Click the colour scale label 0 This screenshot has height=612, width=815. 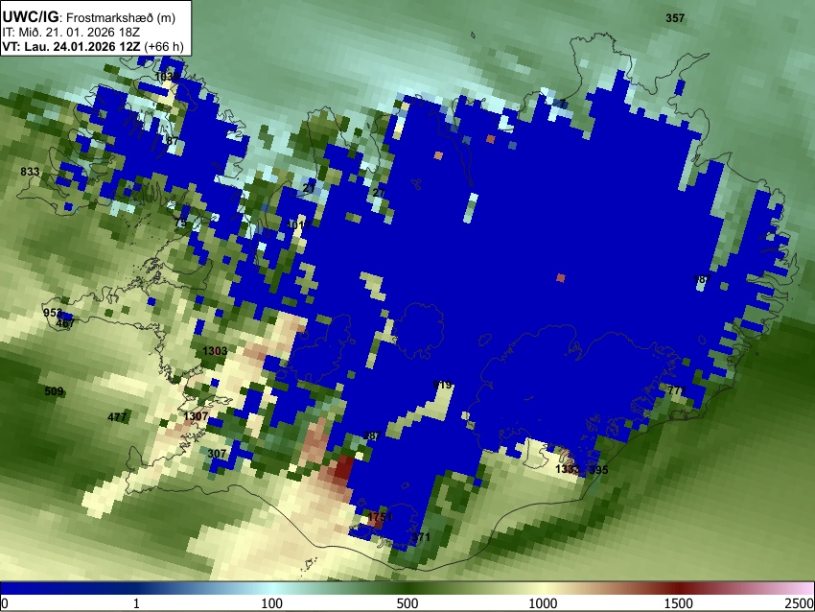5,603
